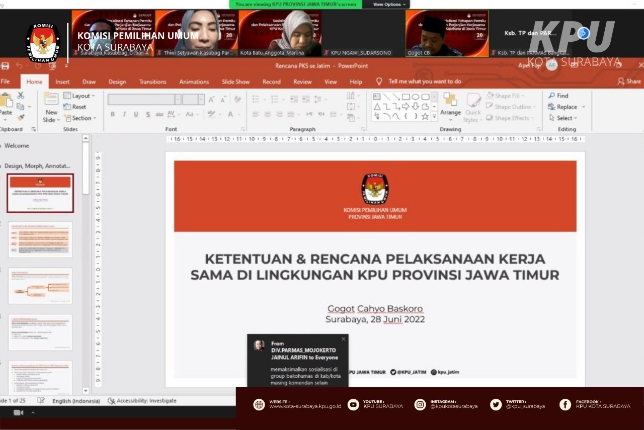Open the Slide Show tab
The height and width of the screenshot is (430, 644).
point(235,81)
